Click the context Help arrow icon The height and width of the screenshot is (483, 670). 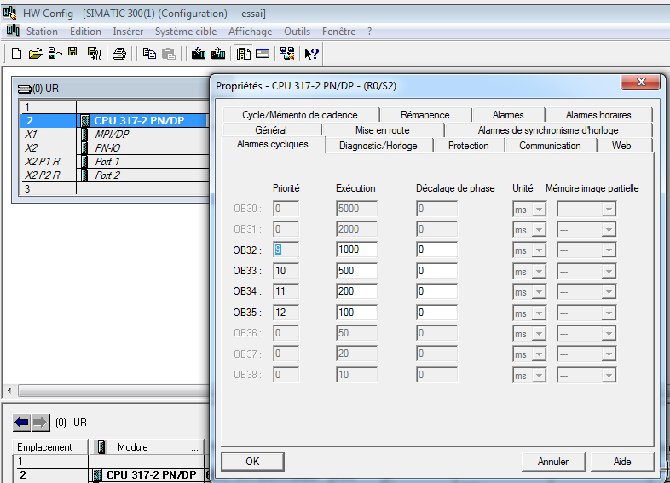312,54
